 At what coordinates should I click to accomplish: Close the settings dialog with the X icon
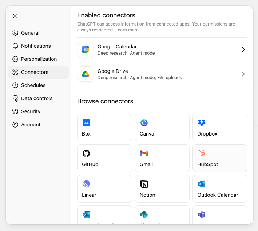(15, 16)
